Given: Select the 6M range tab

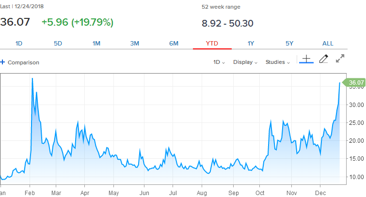Looking at the screenshot, I should click(174, 44).
